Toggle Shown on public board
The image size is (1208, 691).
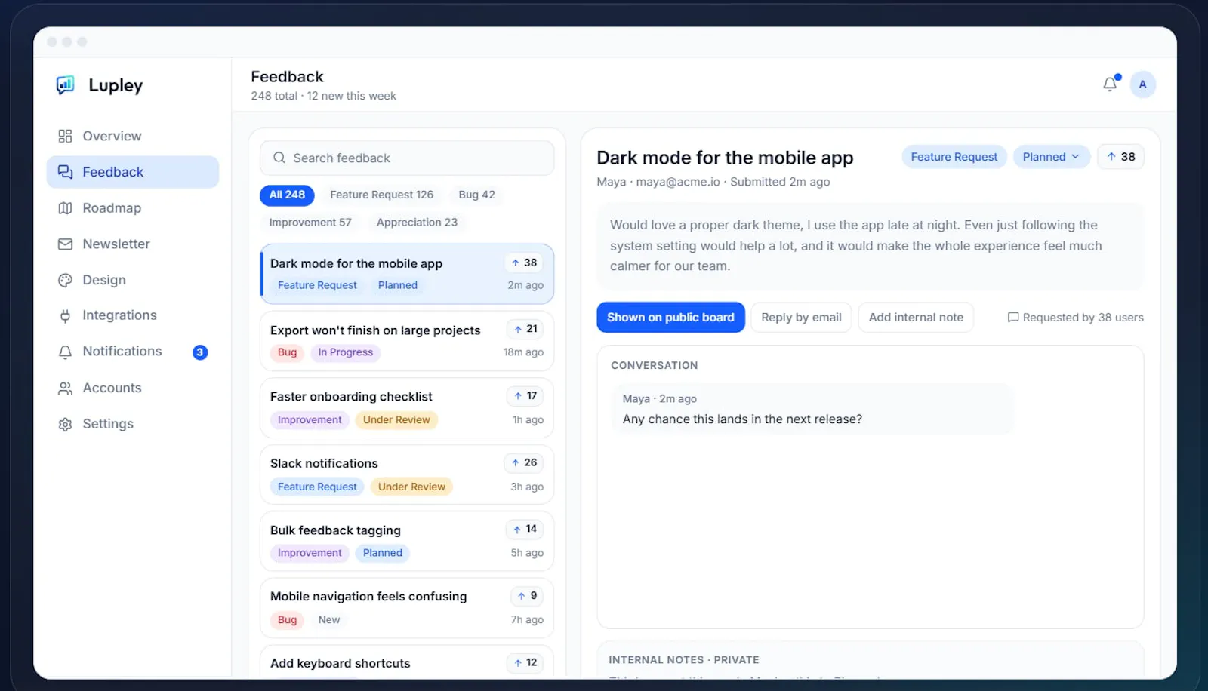670,318
